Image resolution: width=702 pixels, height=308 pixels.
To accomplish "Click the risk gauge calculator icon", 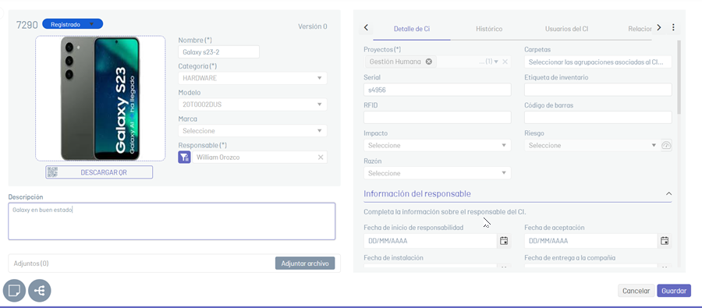I will (667, 146).
